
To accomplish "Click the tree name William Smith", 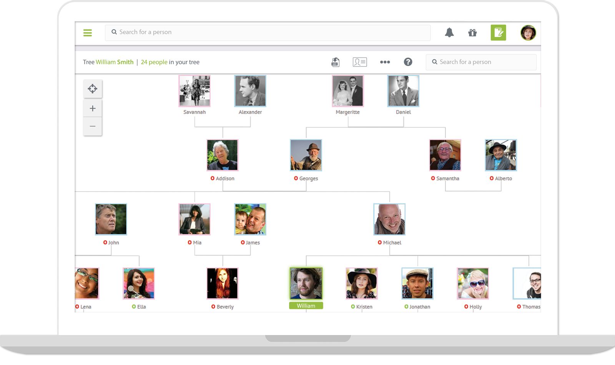I will click(115, 62).
